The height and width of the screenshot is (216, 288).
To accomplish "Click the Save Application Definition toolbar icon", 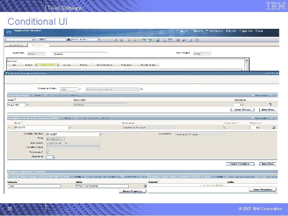I will click(x=115, y=40).
